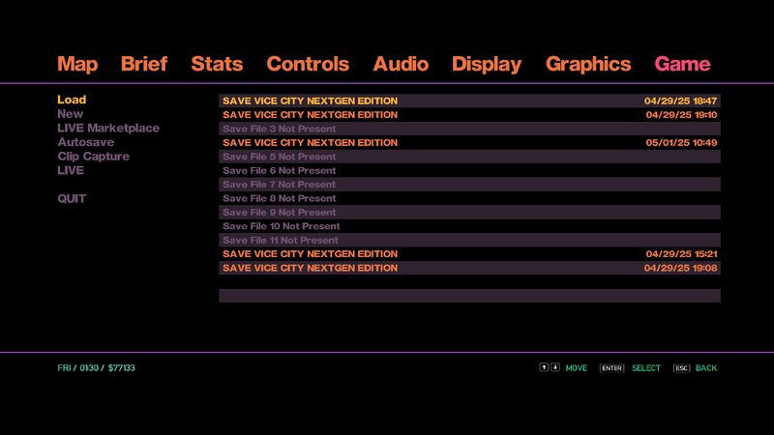Click the LIVE entry above QUIT
This screenshot has width=774, height=435.
[x=71, y=171]
